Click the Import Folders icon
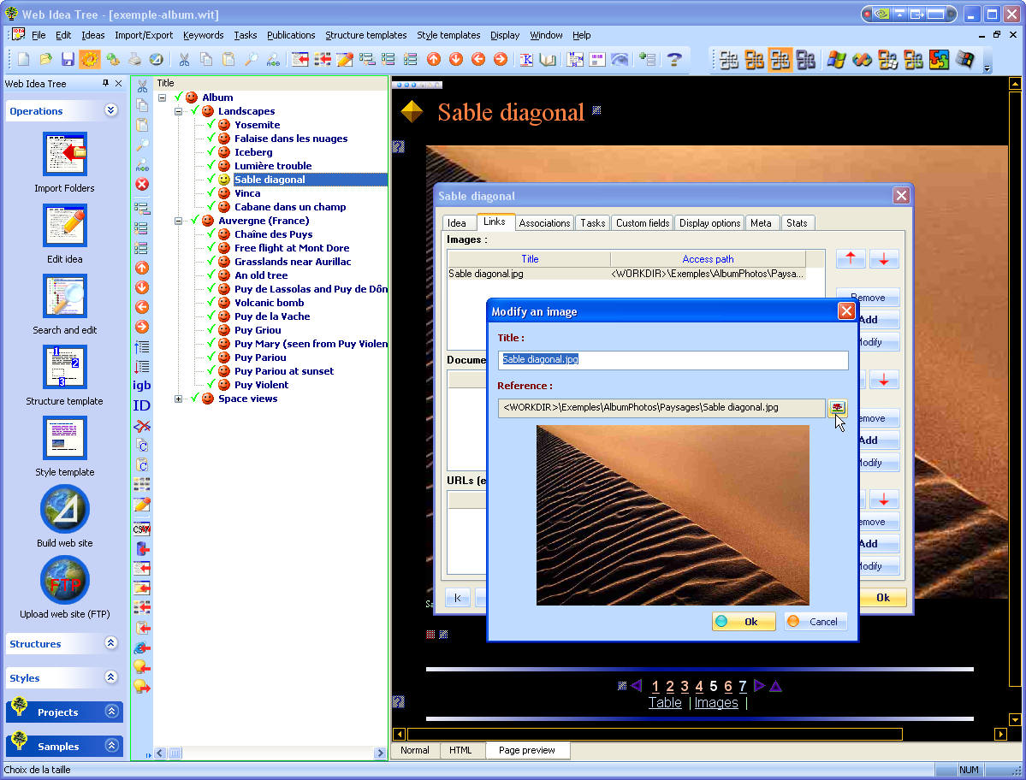The height and width of the screenshot is (780, 1026). coord(65,155)
